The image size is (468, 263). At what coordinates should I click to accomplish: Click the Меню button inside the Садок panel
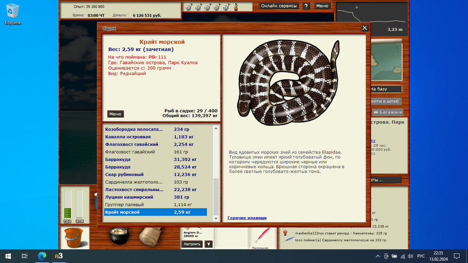point(115,114)
